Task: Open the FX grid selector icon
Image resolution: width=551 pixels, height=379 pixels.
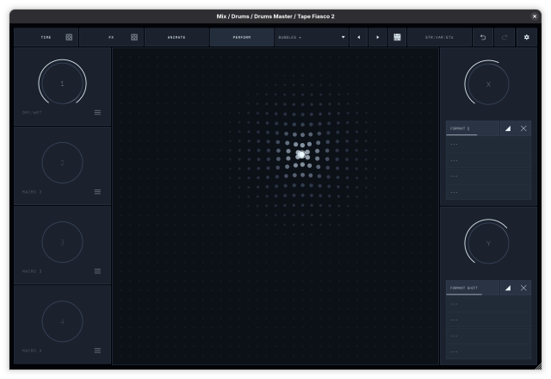Action: [x=134, y=37]
